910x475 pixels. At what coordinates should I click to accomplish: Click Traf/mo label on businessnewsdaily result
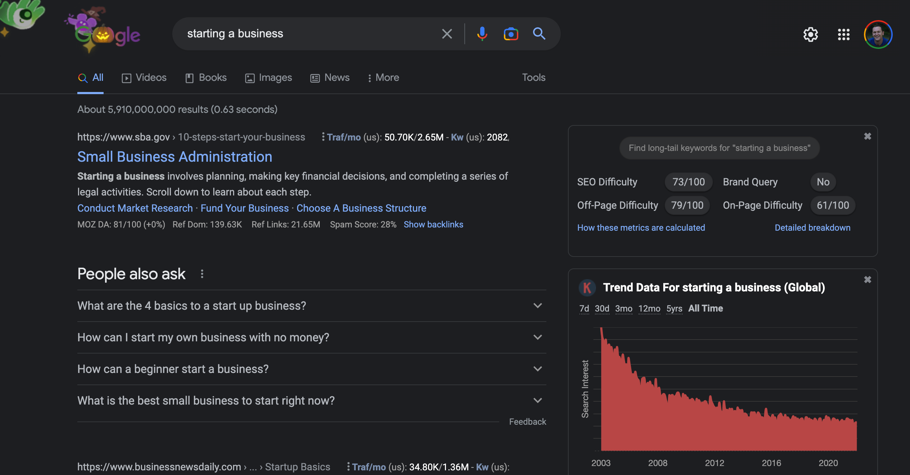click(x=369, y=467)
